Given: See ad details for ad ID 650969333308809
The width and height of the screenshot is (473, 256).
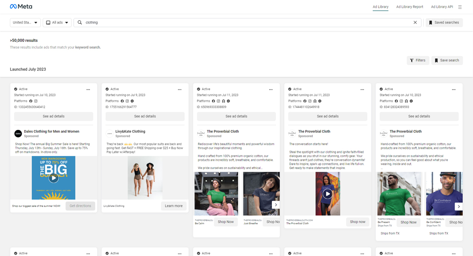Looking at the screenshot, I should coord(236,116).
